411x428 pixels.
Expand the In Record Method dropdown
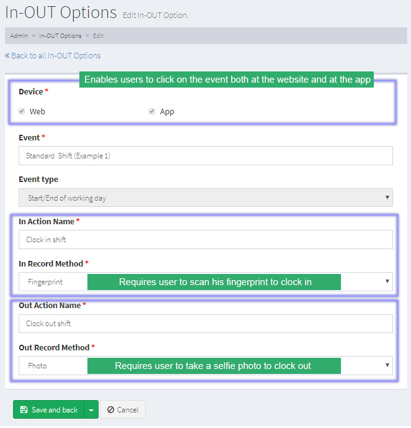point(387,281)
